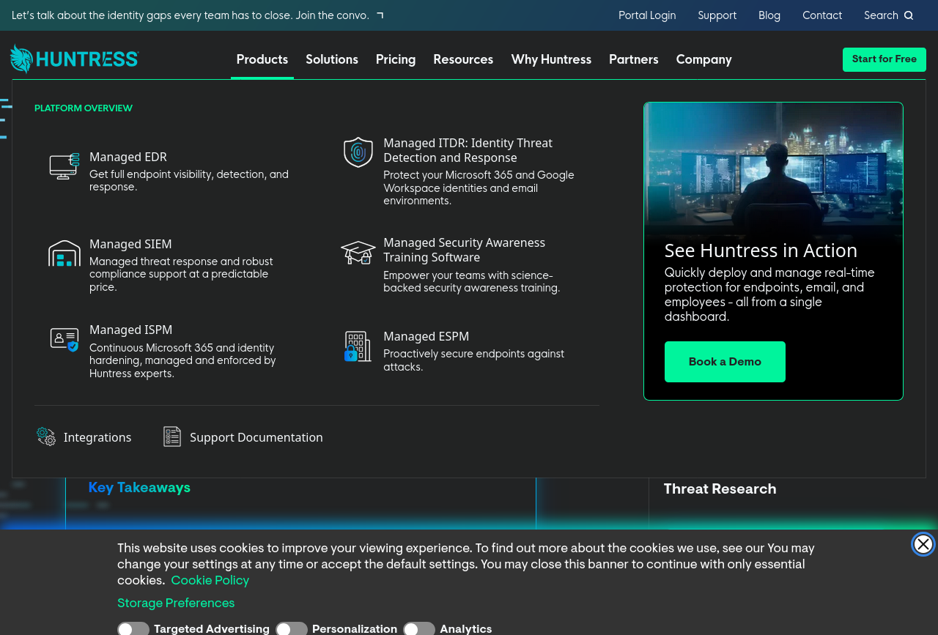Click the Integrations gears icon
938x635 pixels.
(x=46, y=437)
